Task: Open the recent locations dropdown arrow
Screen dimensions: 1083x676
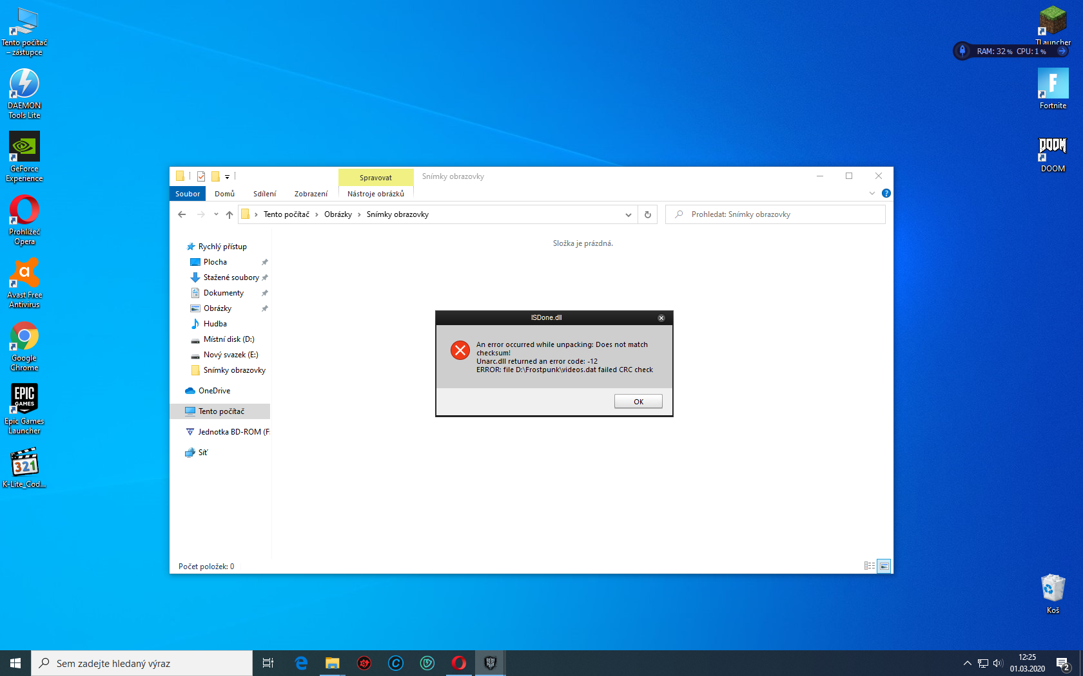Action: [x=216, y=214]
